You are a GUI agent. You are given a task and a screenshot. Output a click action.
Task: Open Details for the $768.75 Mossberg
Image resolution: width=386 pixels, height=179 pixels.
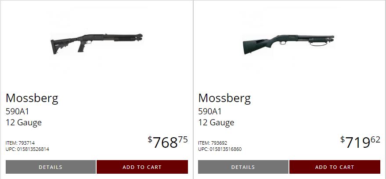point(51,167)
